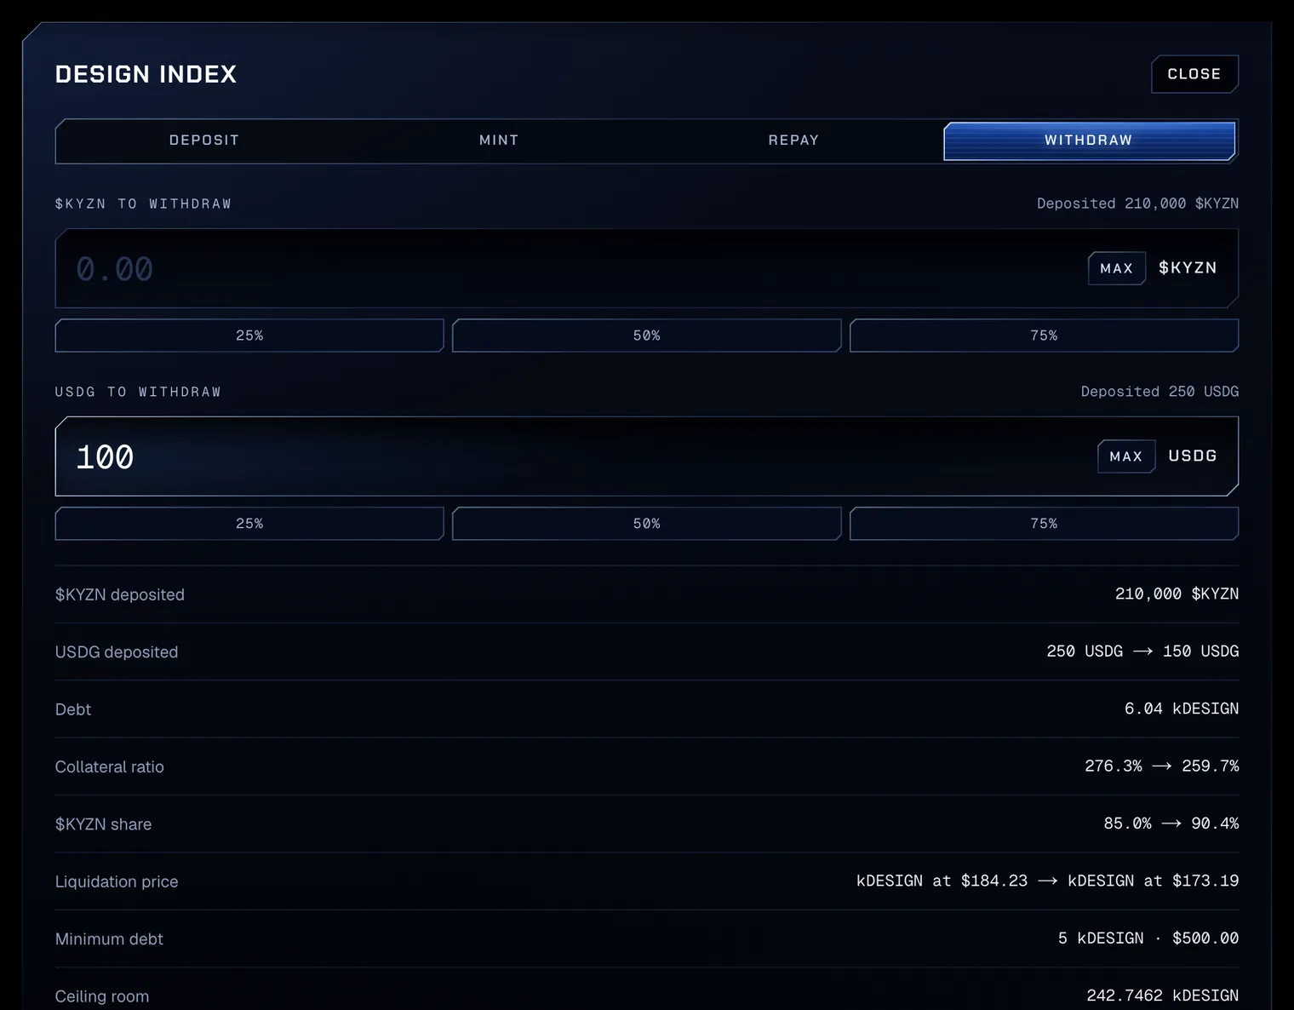The width and height of the screenshot is (1294, 1010).
Task: Set USDG withdrawal to 25%
Action: 249,524
